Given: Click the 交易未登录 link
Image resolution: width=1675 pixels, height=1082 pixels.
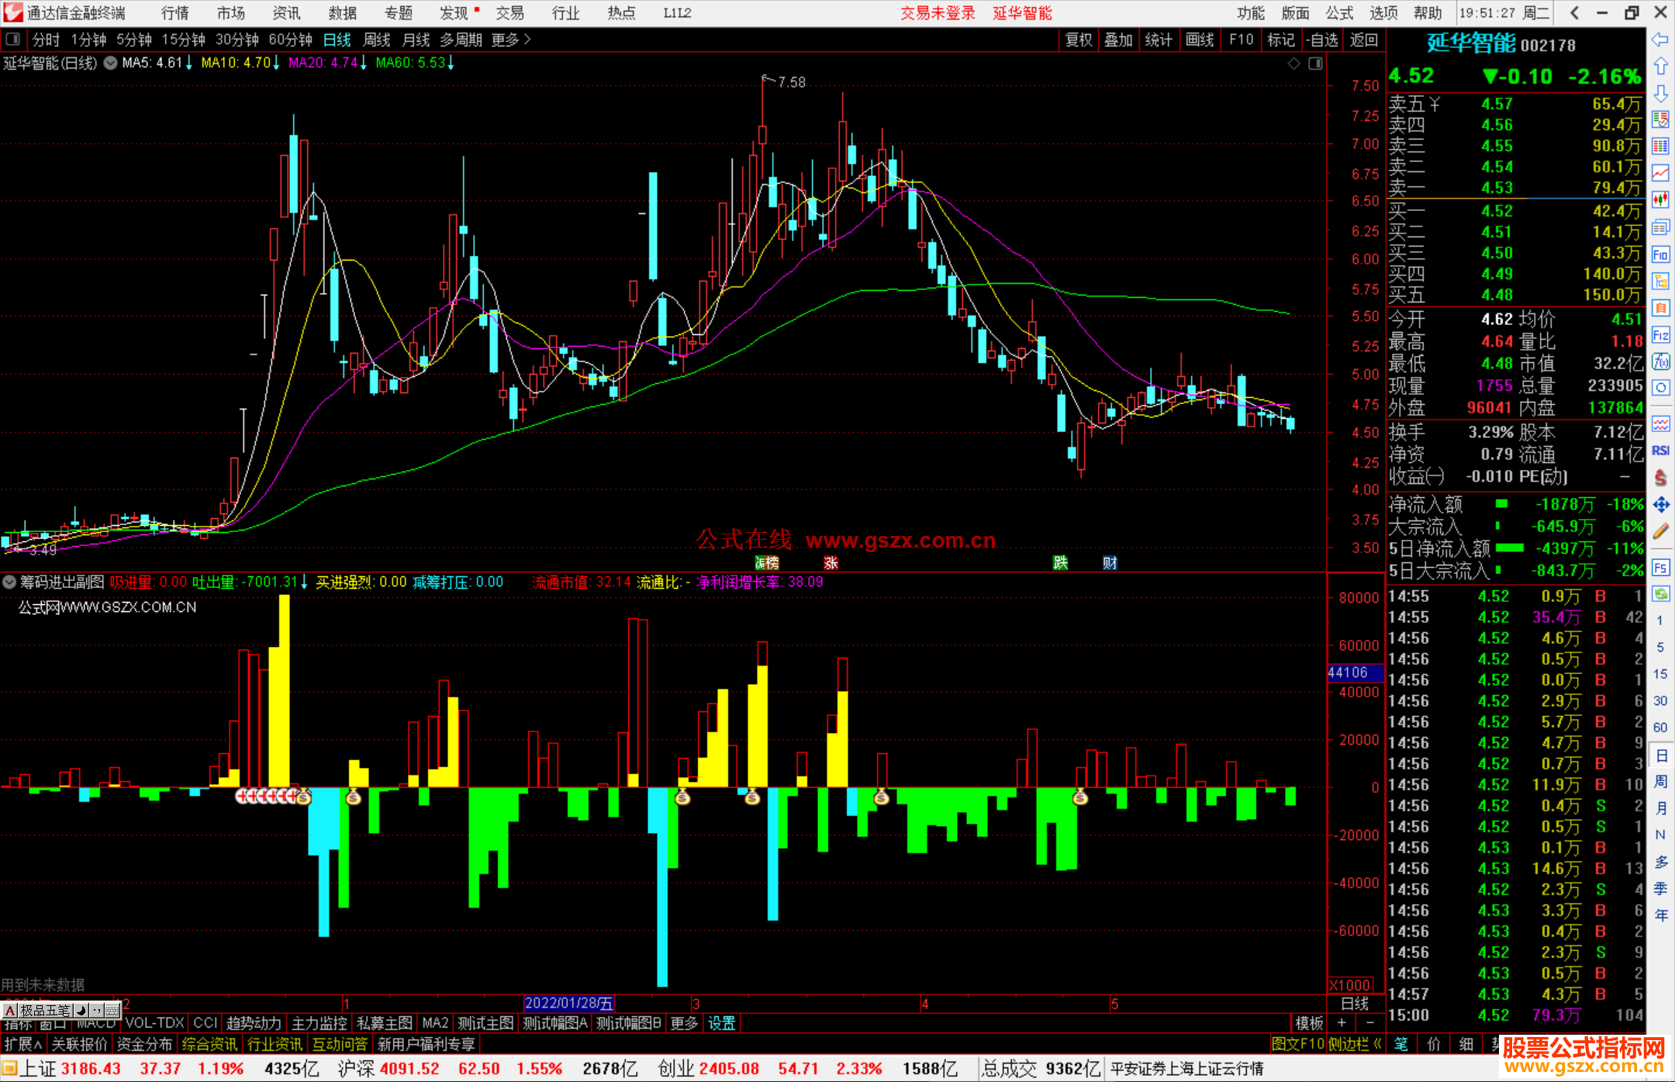Looking at the screenshot, I should (938, 13).
